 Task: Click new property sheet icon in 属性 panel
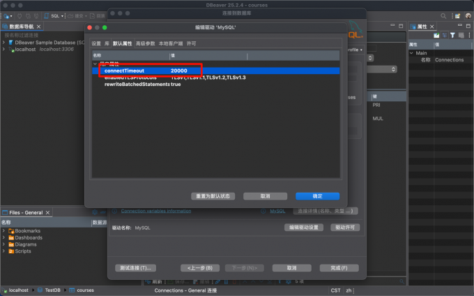click(436, 36)
